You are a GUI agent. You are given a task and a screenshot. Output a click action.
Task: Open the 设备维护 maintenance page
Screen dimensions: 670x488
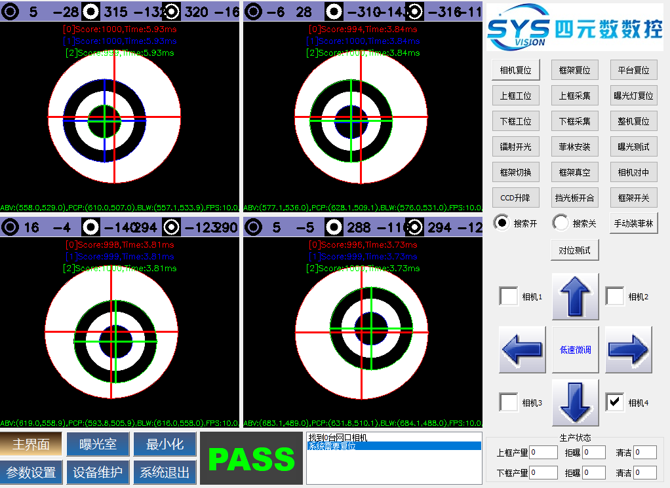[98, 472]
